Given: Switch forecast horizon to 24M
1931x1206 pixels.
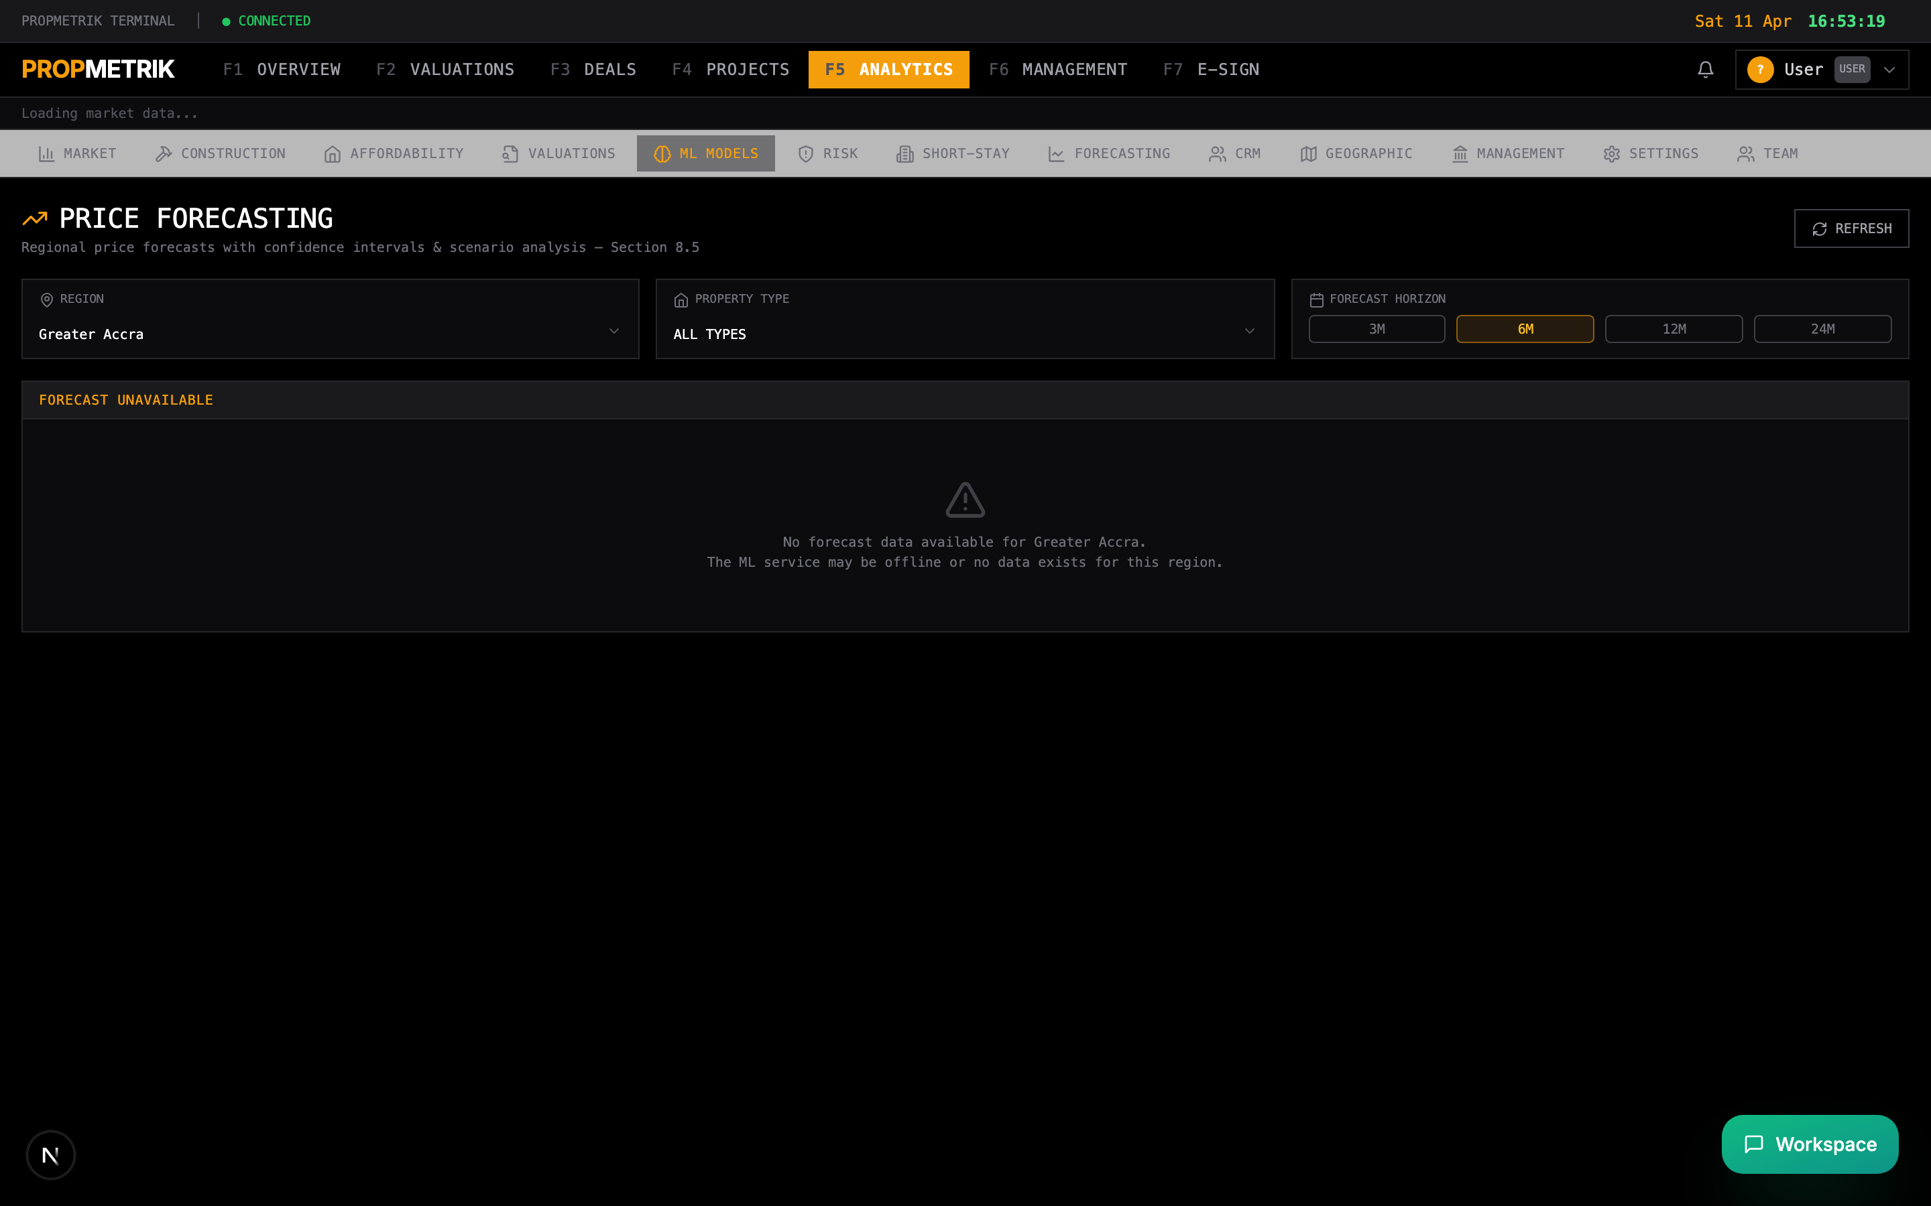Looking at the screenshot, I should coord(1822,328).
